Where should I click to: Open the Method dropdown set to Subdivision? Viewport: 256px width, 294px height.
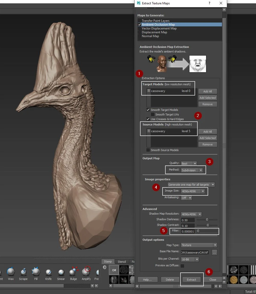click(x=192, y=170)
